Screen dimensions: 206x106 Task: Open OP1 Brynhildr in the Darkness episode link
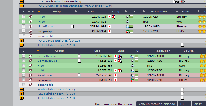click(76, 6)
